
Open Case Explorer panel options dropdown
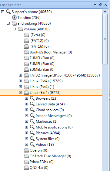[95, 5]
